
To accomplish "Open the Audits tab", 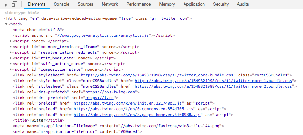I will [x=243, y=4].
